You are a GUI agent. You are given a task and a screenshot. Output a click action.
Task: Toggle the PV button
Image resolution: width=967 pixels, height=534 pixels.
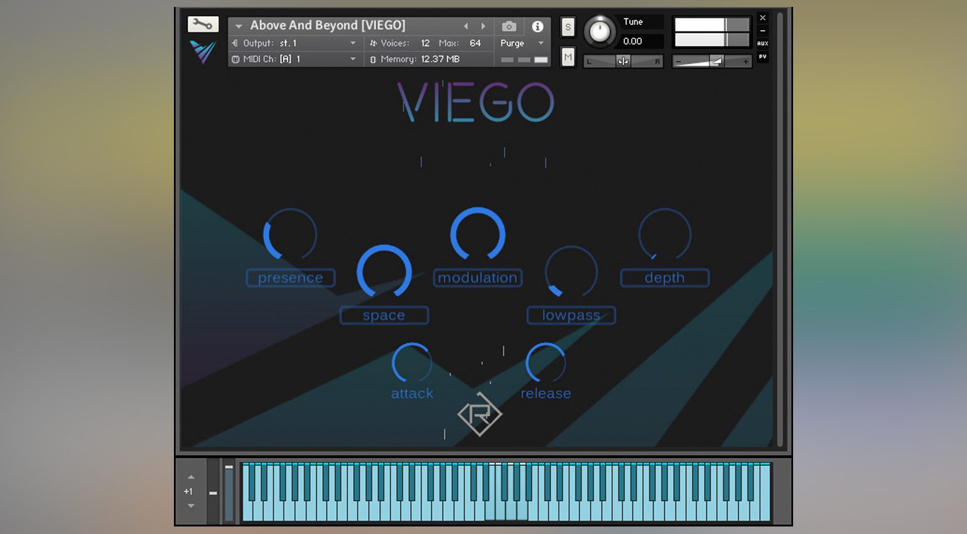pos(762,57)
